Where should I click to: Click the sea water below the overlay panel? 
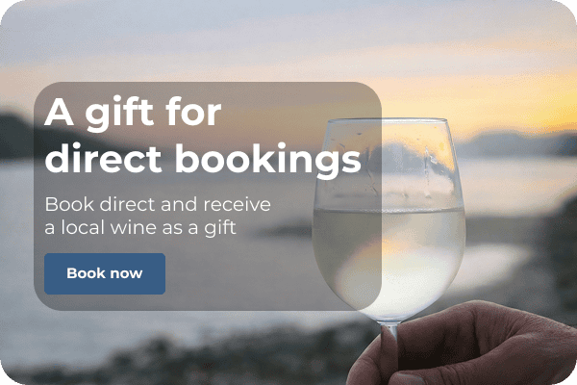(x=147, y=326)
